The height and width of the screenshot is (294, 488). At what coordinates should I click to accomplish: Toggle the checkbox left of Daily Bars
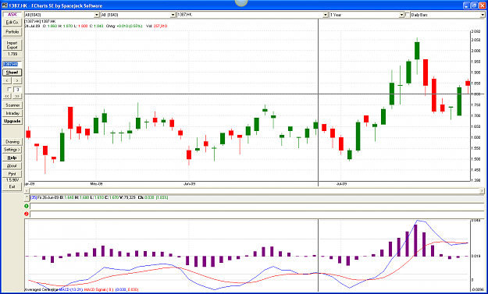click(407, 15)
